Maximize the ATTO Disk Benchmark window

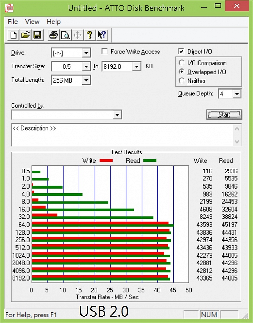(218, 6)
